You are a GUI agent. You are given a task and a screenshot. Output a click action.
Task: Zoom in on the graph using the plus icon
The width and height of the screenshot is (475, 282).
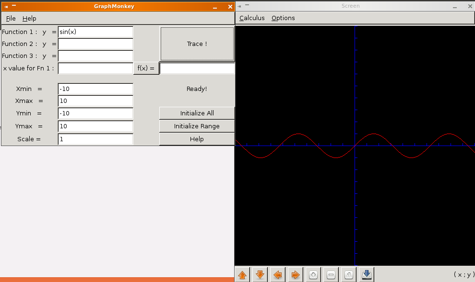[313, 275]
